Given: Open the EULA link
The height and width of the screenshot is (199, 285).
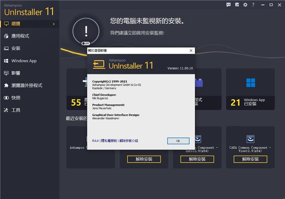Looking at the screenshot, I should (95, 141).
